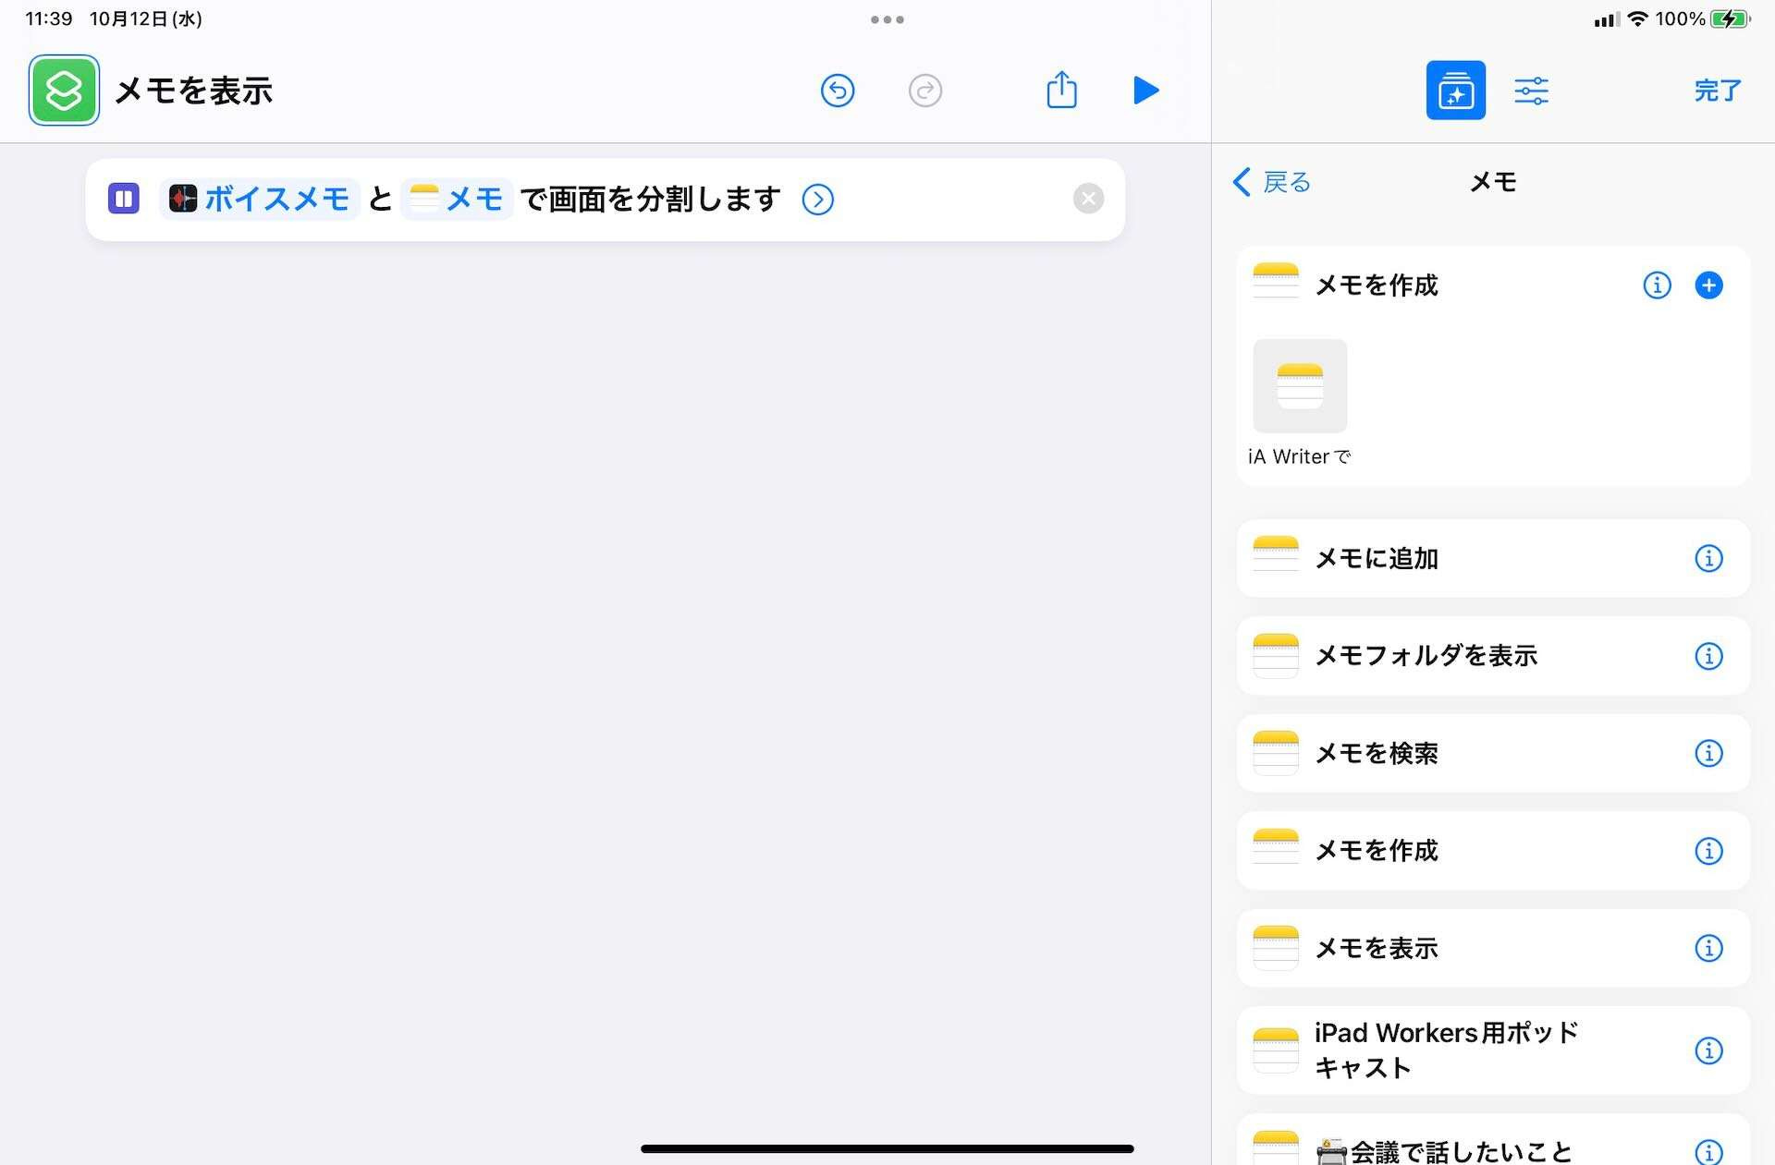This screenshot has height=1165, width=1775.
Task: Tap 完了 to finish editing
Action: click(1717, 91)
